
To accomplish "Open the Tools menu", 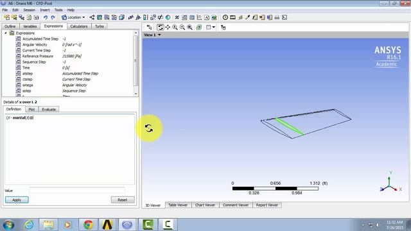I will click(58, 10).
